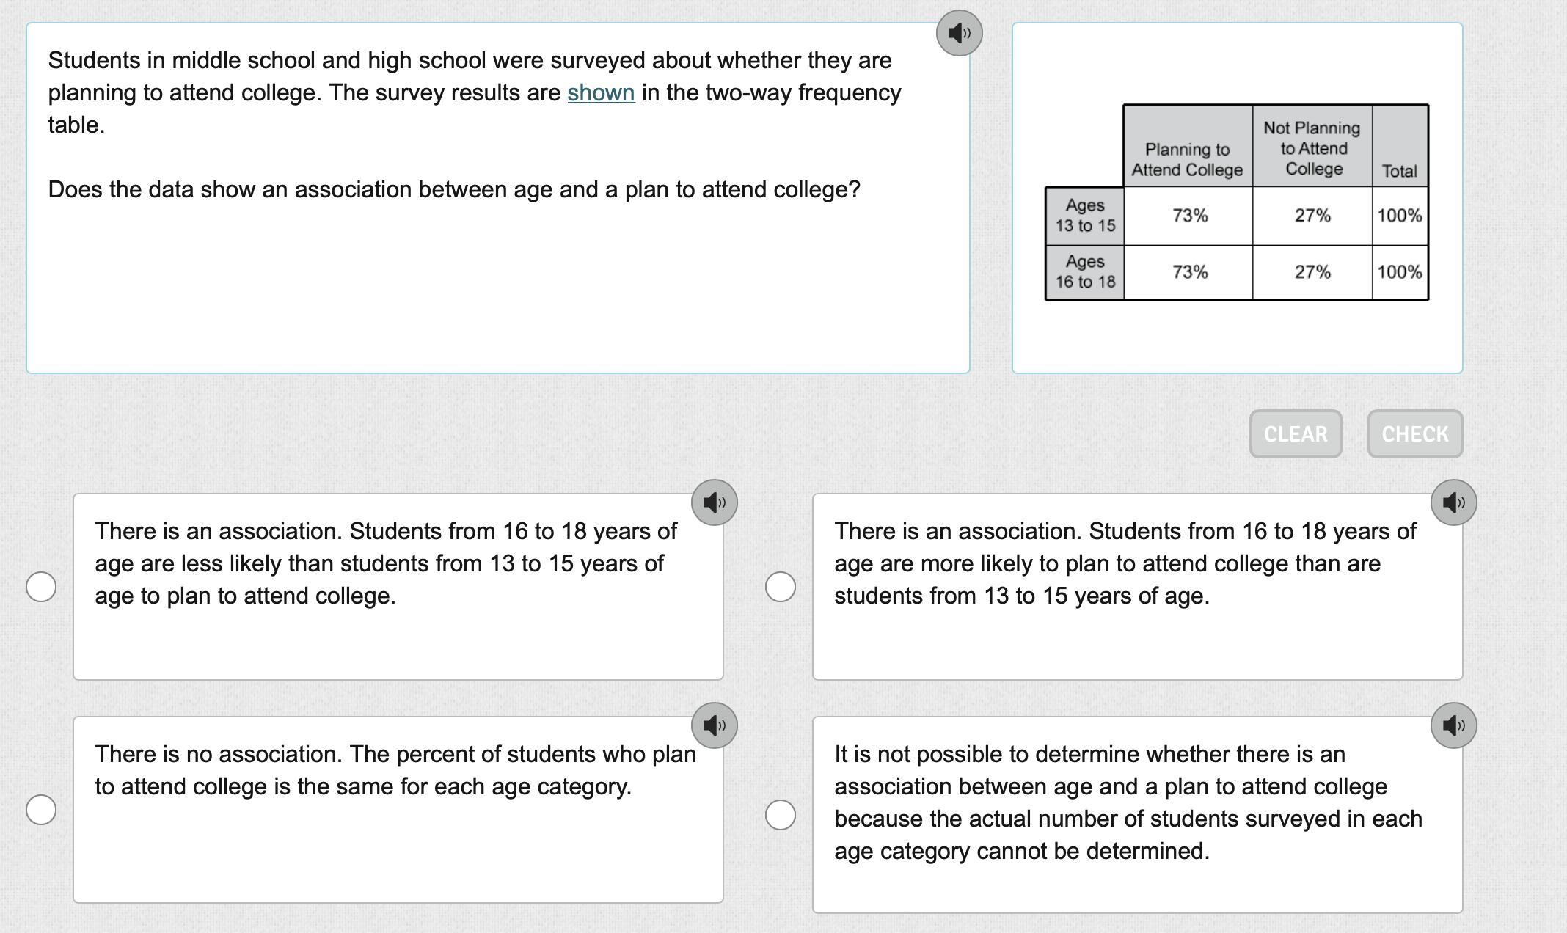Screen dimensions: 1567x933
Task: Open the 'shown' link in the question
Action: 601,93
